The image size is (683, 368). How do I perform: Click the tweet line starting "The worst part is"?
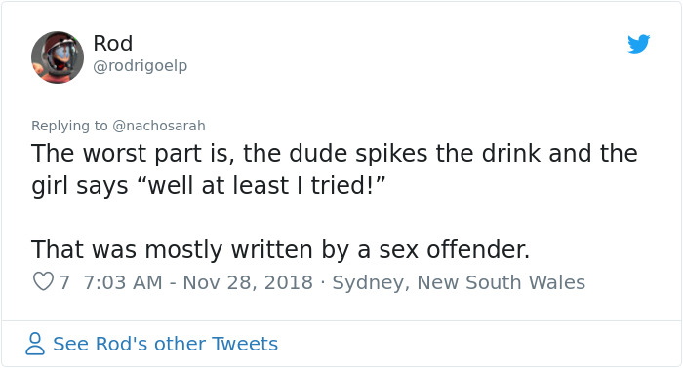pyautogui.click(x=335, y=154)
